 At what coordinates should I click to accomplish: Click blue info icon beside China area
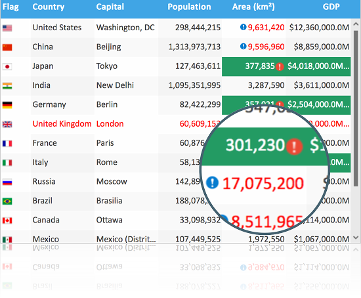pos(243,47)
